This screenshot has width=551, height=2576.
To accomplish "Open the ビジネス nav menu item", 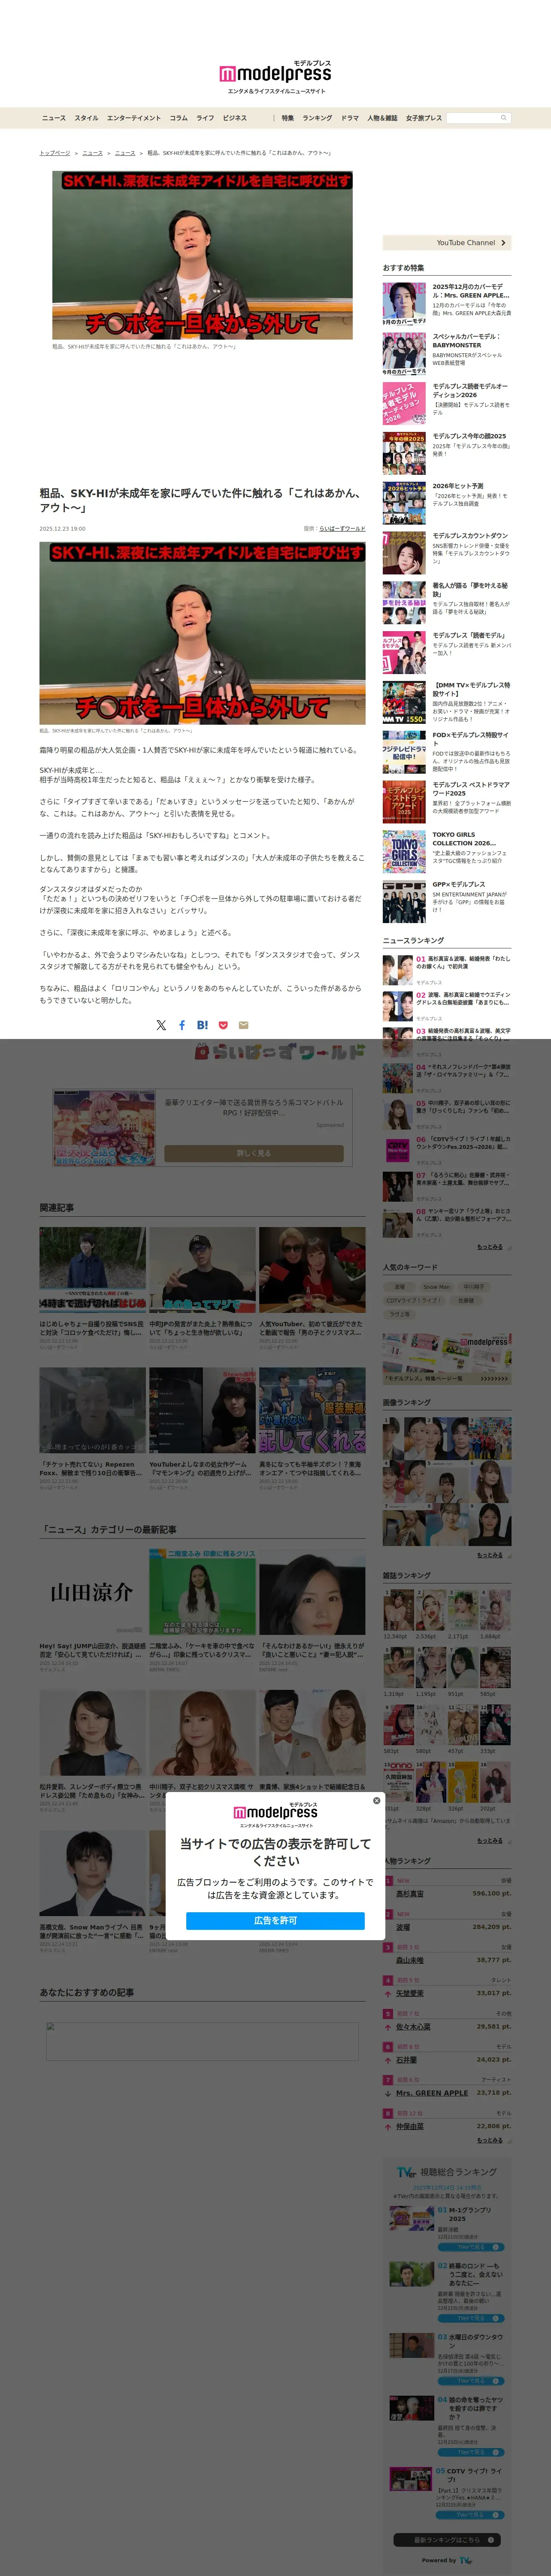I will (235, 118).
